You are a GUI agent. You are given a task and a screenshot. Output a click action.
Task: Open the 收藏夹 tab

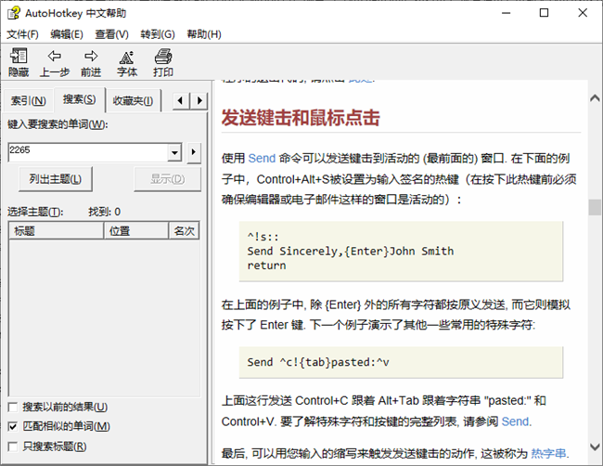click(x=133, y=100)
